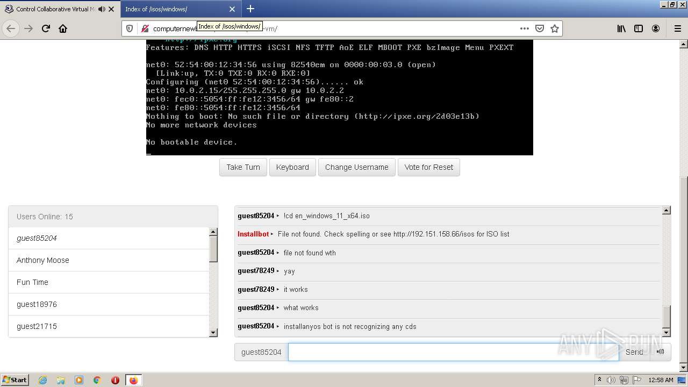Show hidden system tray icons
The width and height of the screenshot is (688, 387).
point(600,380)
